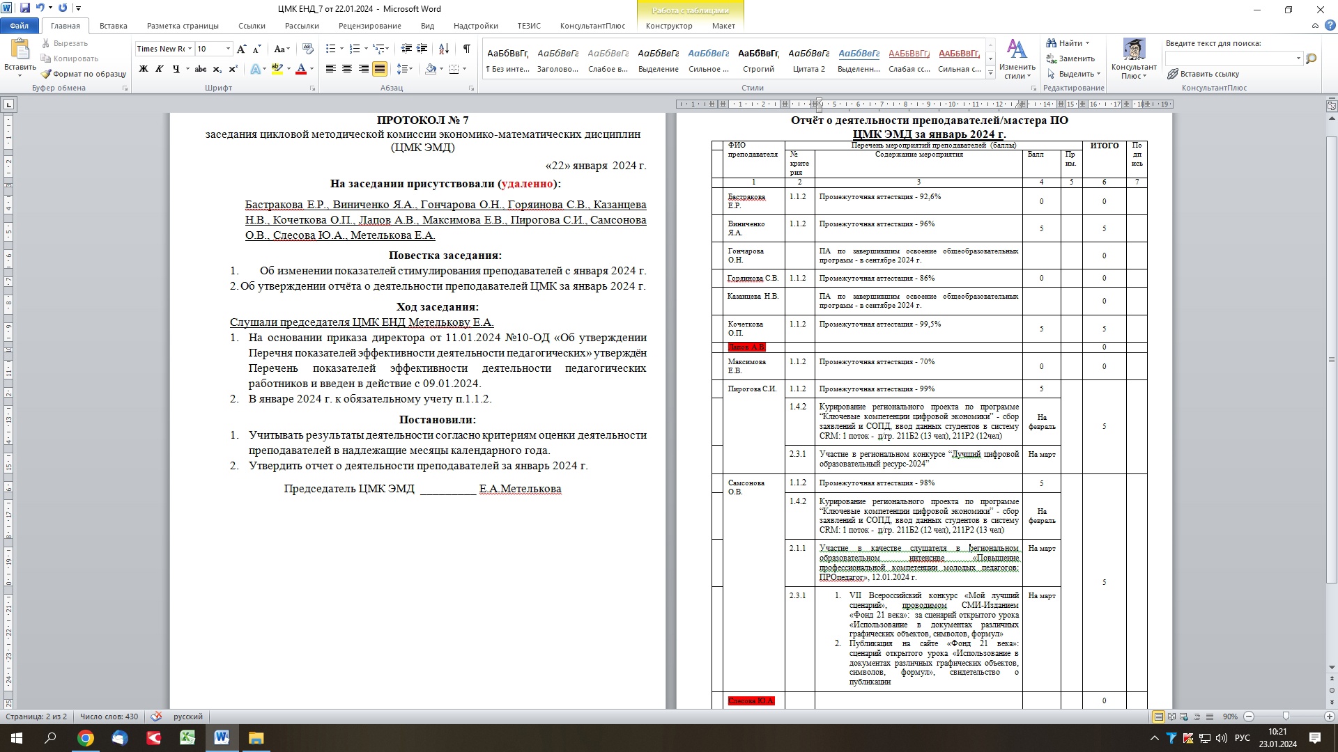Open the font size dropdown
The image size is (1338, 752).
[x=228, y=49]
